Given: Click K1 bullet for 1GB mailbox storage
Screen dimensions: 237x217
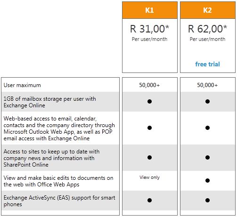Looking at the screenshot, I should pos(149,101).
